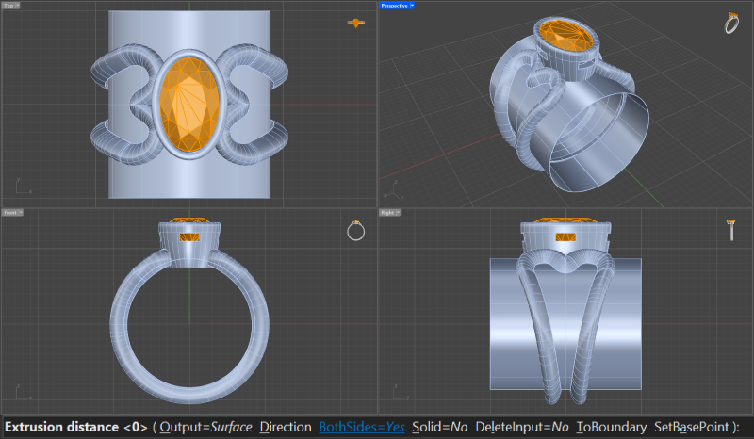Click the Perspective view ring thumbnail icon
This screenshot has height=439, width=754.
pyautogui.click(x=731, y=23)
